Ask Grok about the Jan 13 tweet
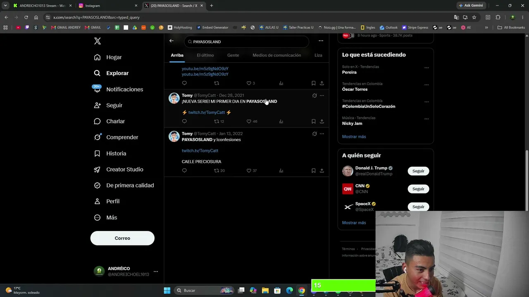The height and width of the screenshot is (297, 529). pyautogui.click(x=315, y=134)
